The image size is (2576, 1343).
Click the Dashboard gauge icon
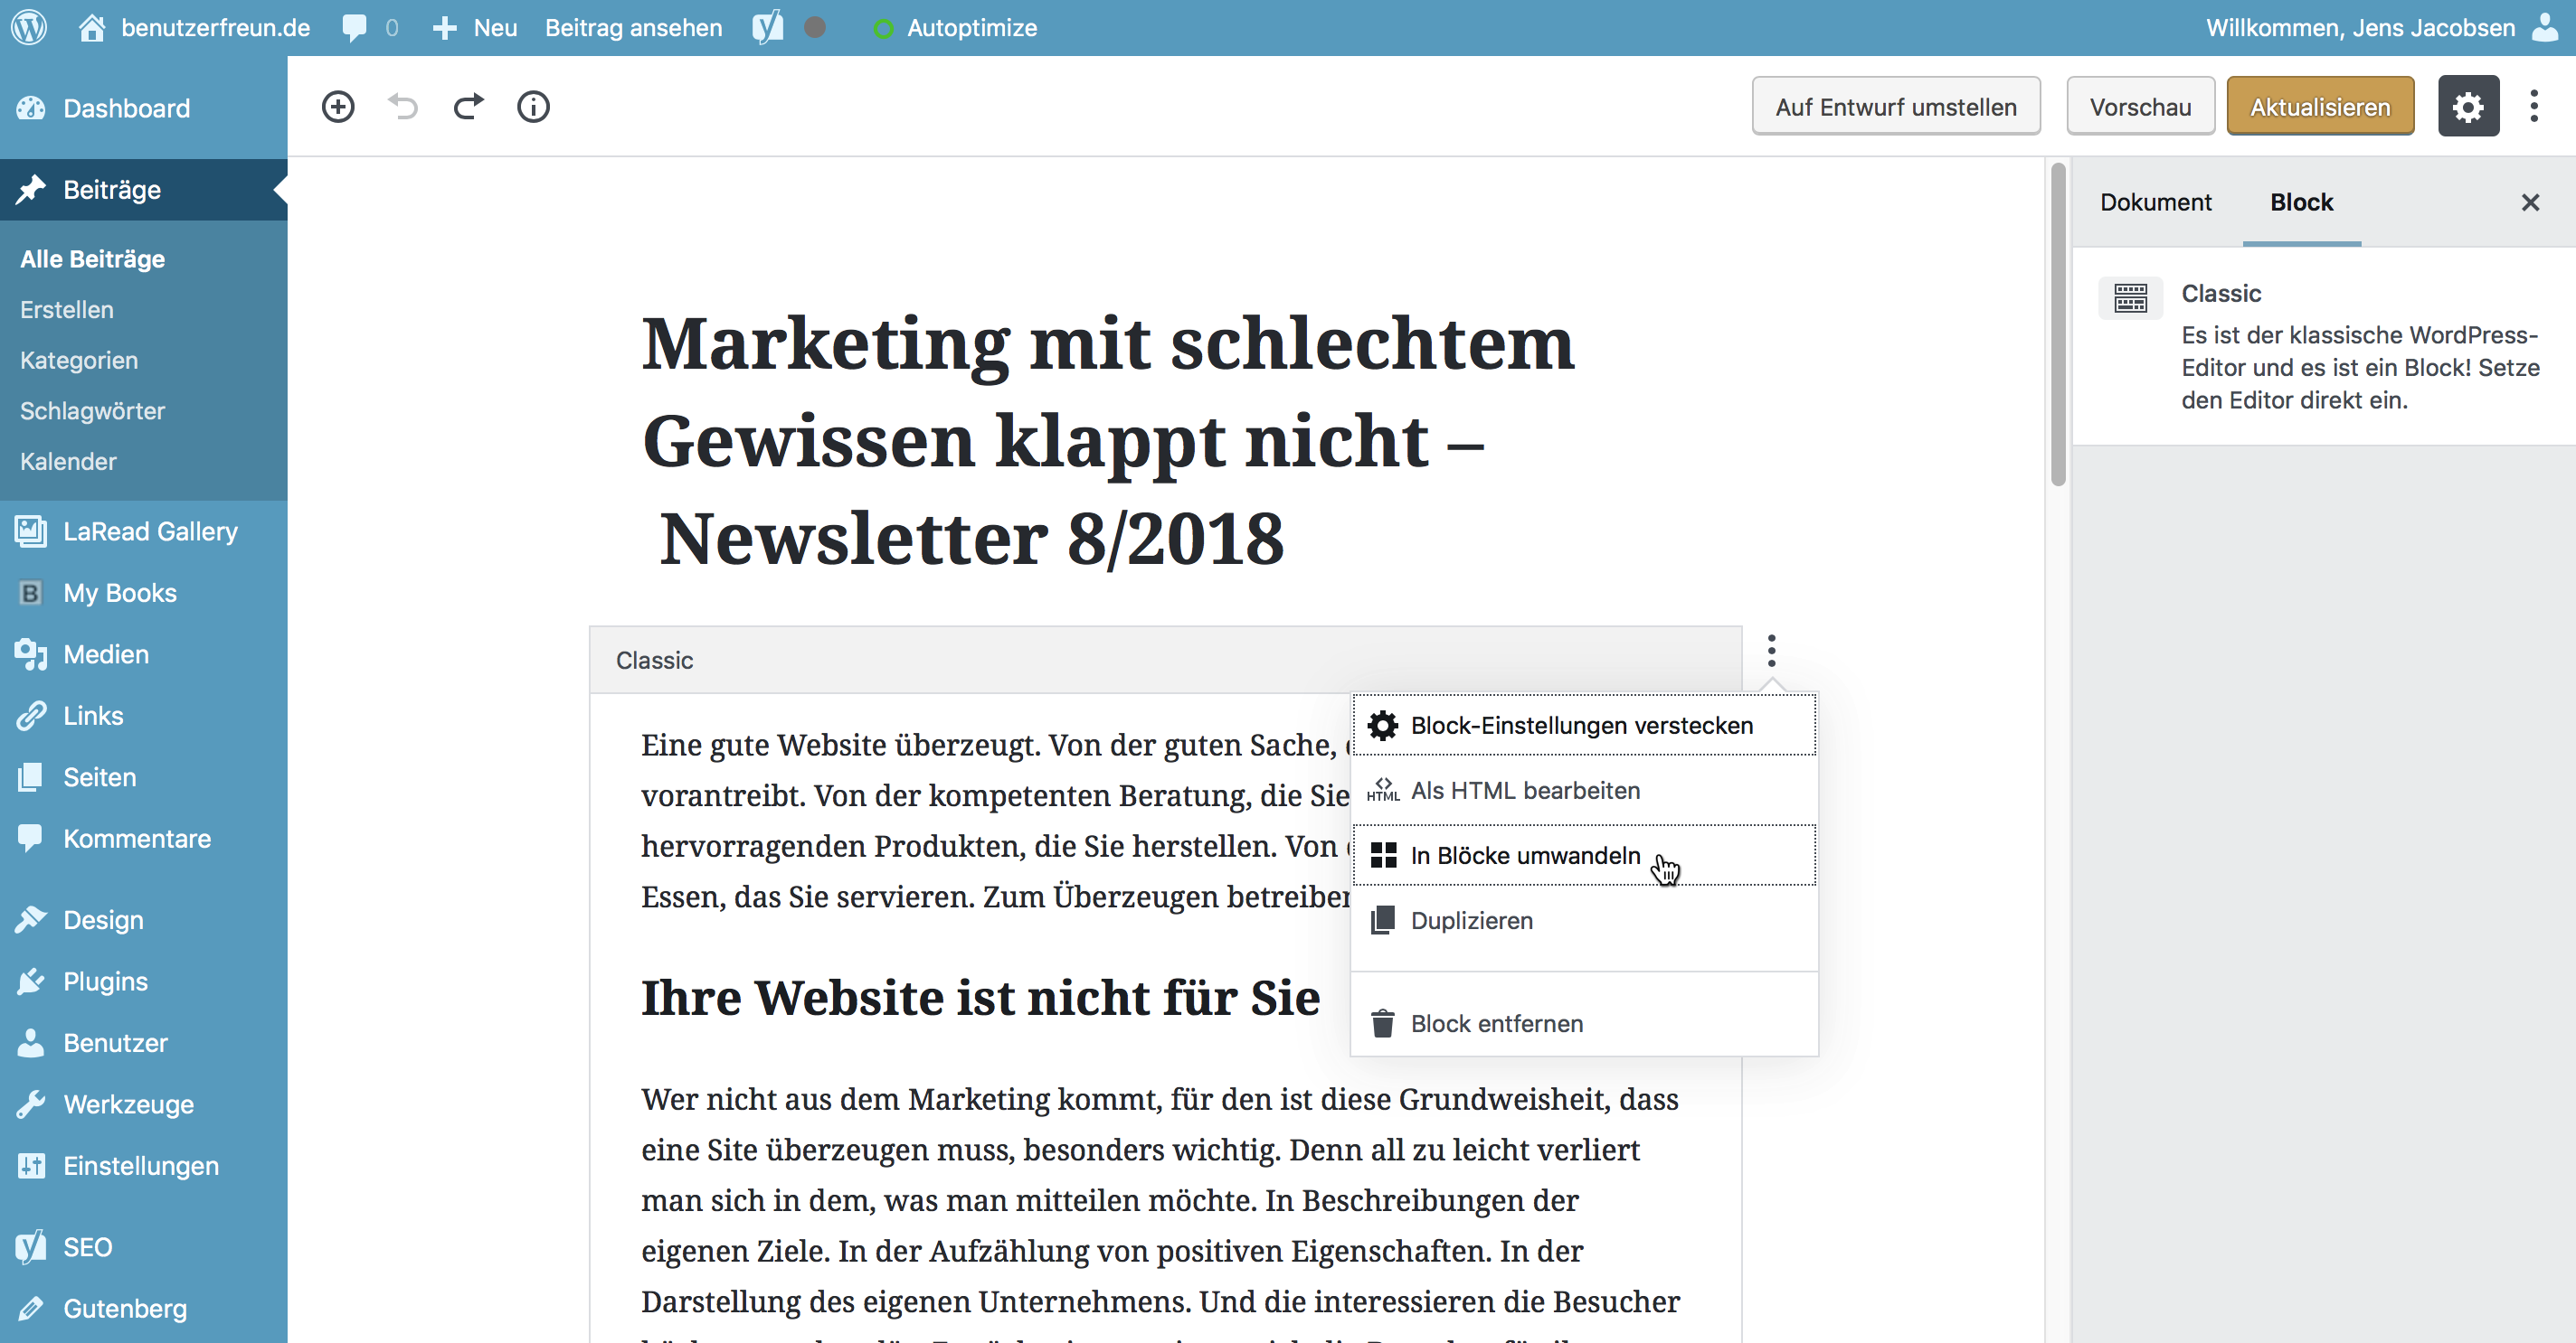click(x=31, y=108)
